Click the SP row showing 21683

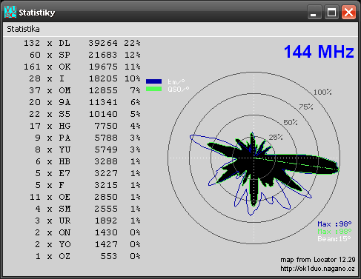82,55
